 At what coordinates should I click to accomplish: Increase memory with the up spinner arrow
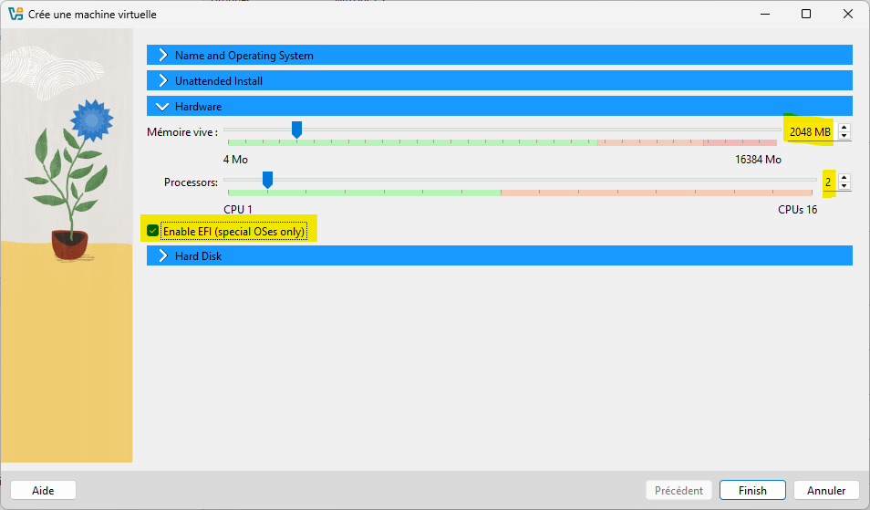(x=844, y=128)
